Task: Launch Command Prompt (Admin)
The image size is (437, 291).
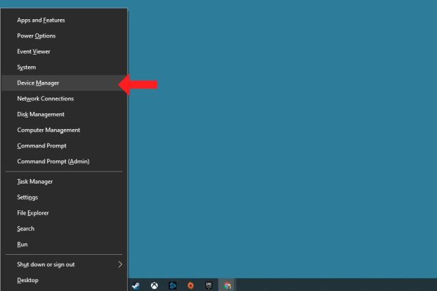Action: point(64,161)
